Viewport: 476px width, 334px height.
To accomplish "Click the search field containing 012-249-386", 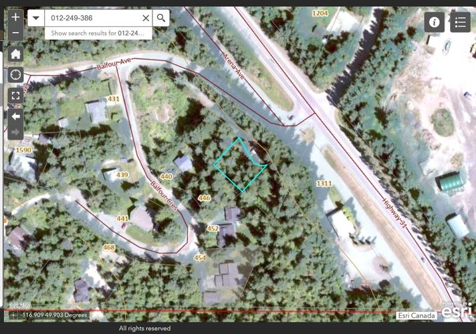I will coord(92,18).
